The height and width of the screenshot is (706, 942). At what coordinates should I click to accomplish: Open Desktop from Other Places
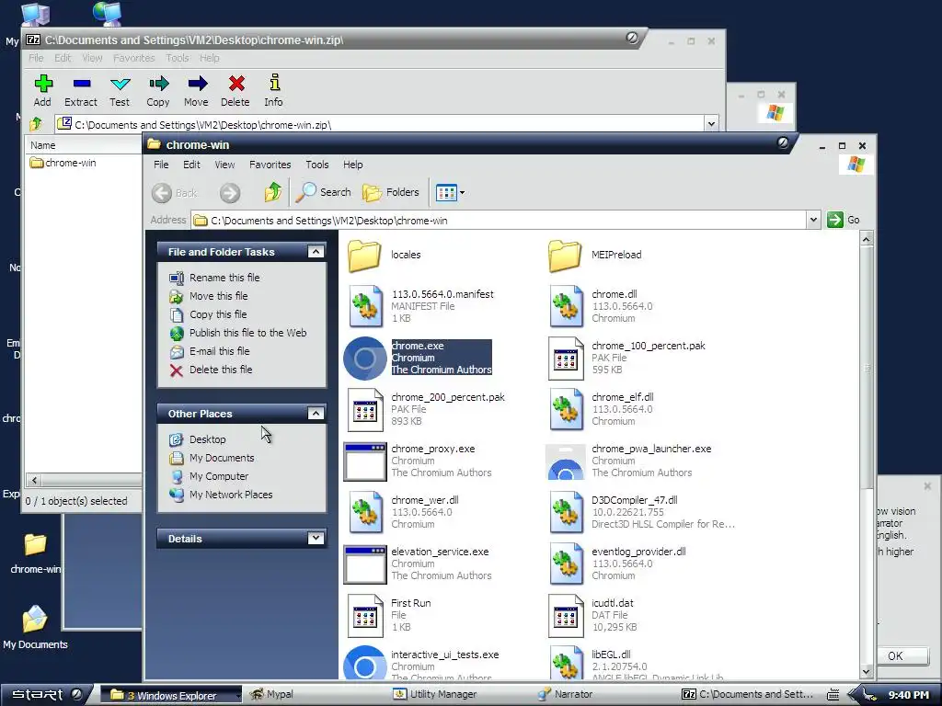pos(207,439)
